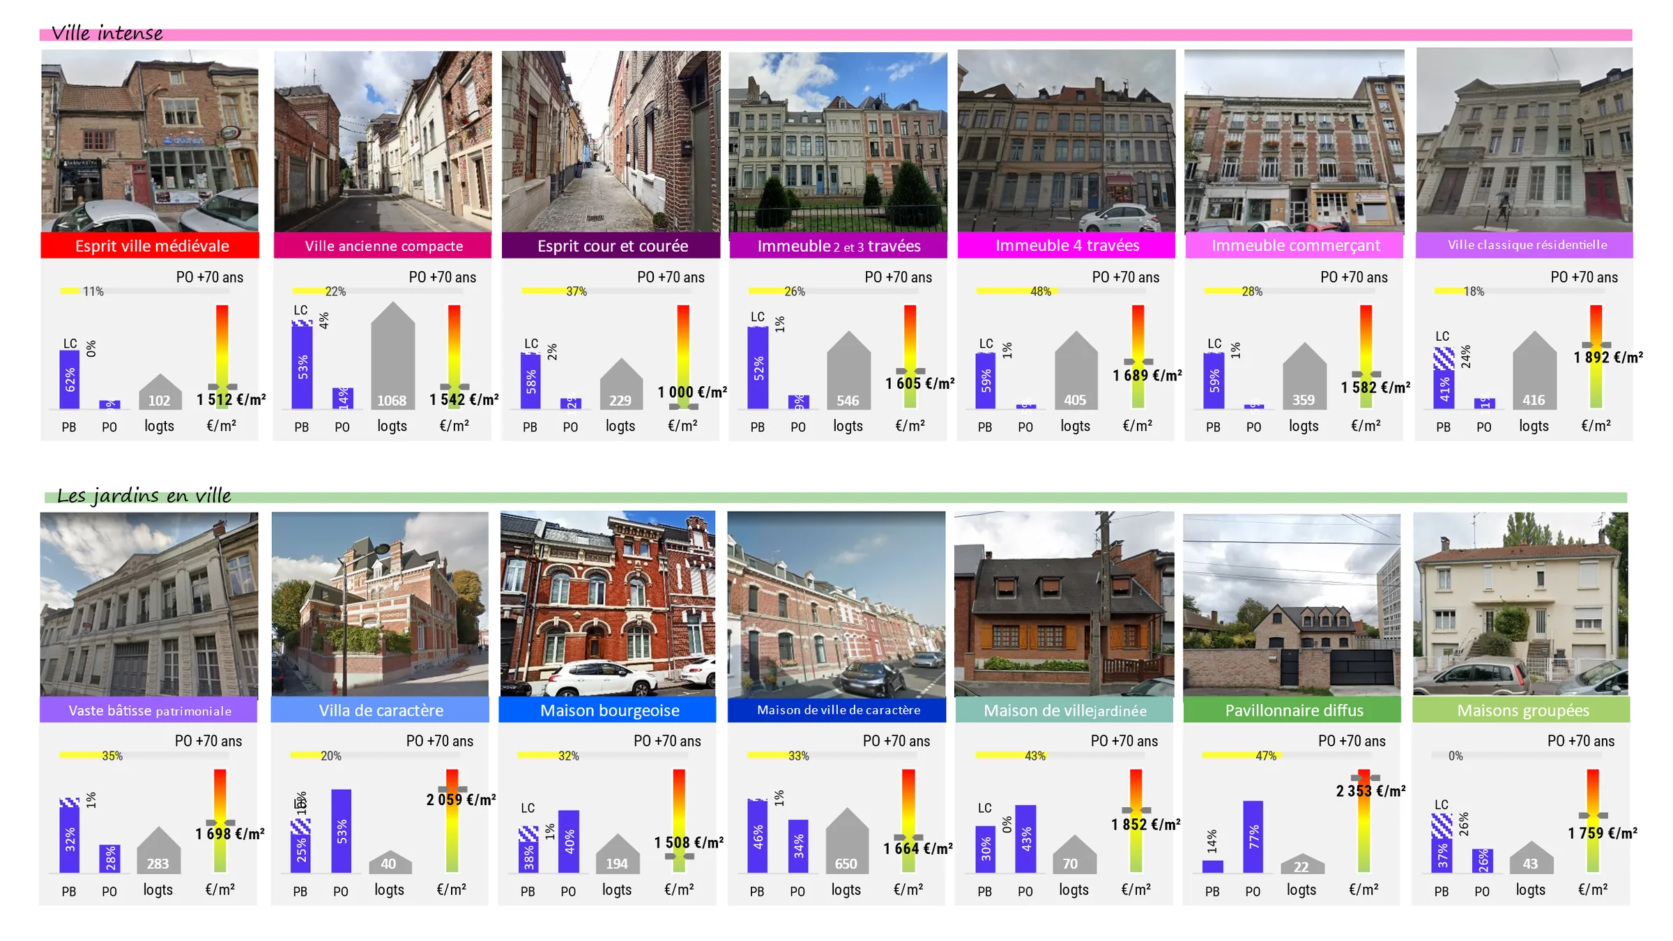Image resolution: width=1673 pixels, height=941 pixels.
Task: Click the Ville ancienne compacte label
Action: tap(383, 245)
